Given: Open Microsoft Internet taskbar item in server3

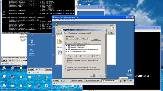Looking at the screenshot, I should coord(77,81).
